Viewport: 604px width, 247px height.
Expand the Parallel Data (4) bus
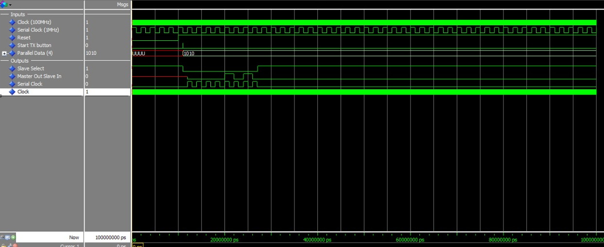[4, 53]
